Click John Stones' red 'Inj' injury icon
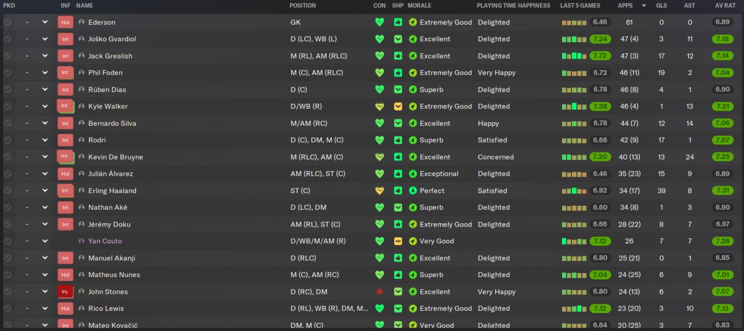The height and width of the screenshot is (331, 744). (x=65, y=292)
